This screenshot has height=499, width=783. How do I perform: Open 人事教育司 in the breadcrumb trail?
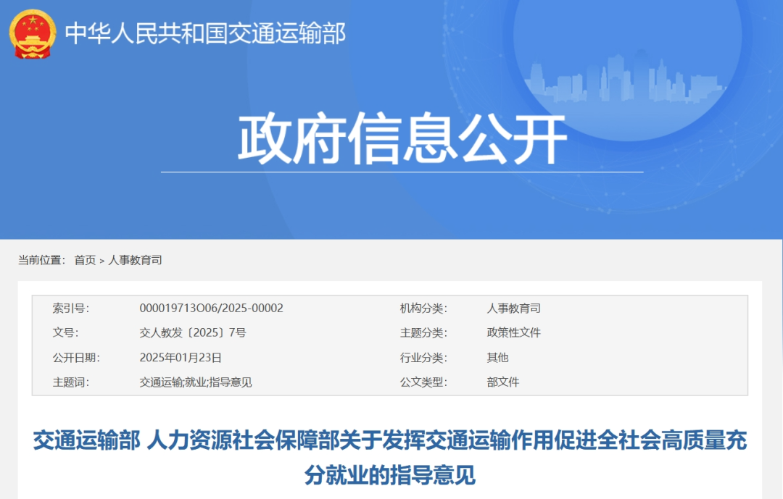135,260
